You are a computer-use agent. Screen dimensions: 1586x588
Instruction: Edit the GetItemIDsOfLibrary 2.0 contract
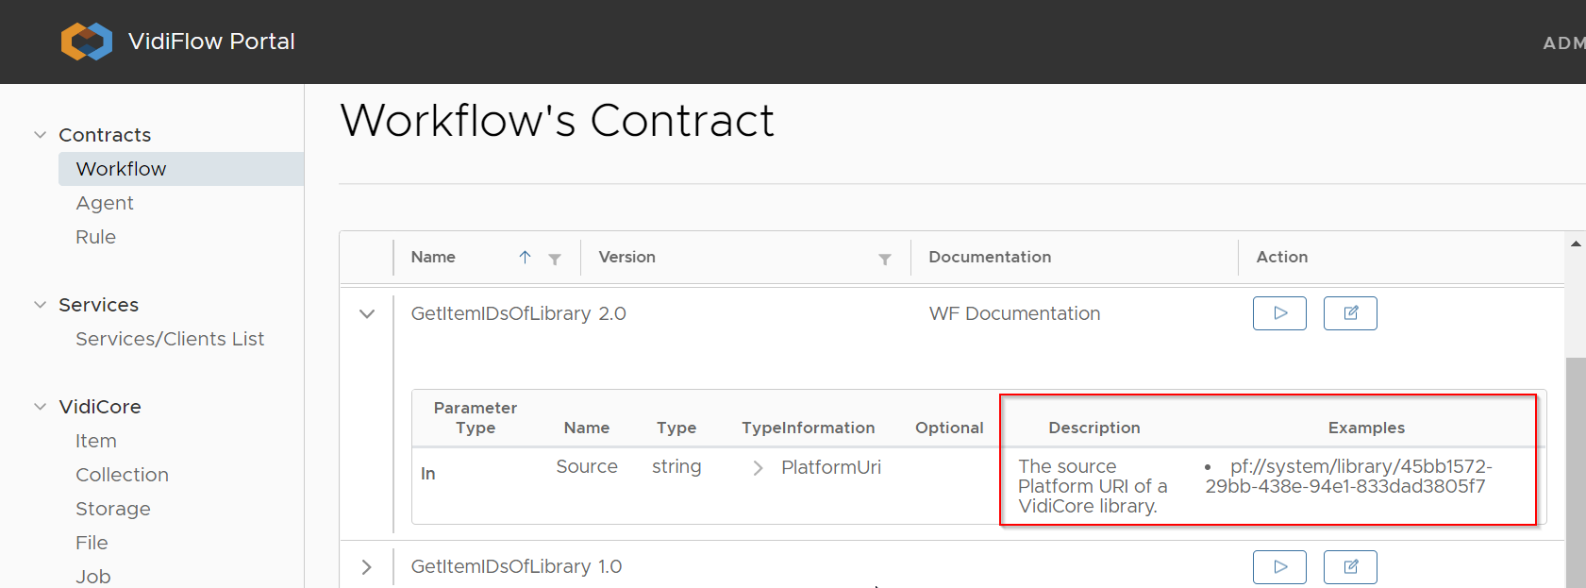point(1350,313)
